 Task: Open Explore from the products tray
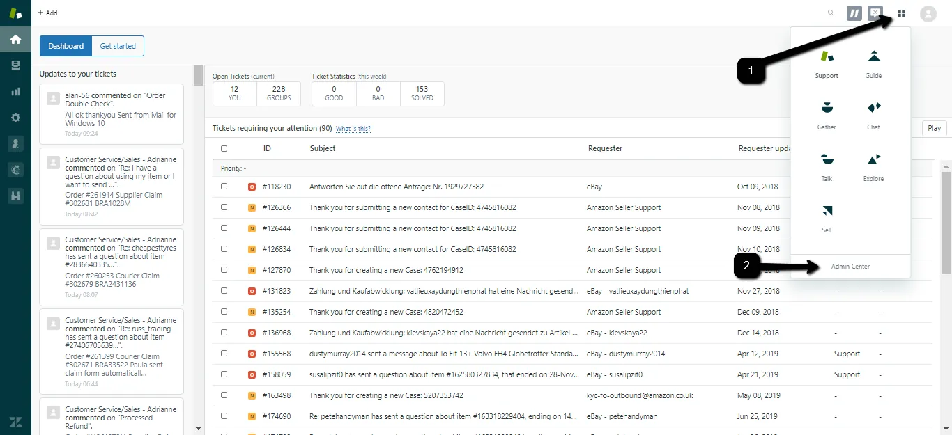pos(873,167)
